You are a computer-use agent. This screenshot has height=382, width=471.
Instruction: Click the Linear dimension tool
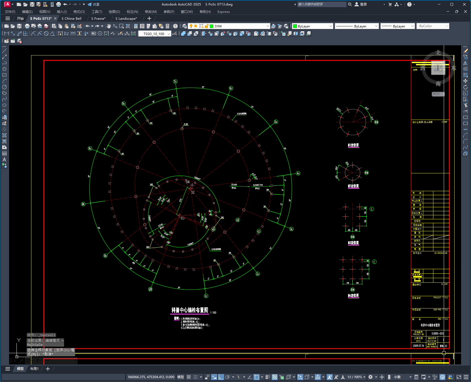tap(7, 33)
